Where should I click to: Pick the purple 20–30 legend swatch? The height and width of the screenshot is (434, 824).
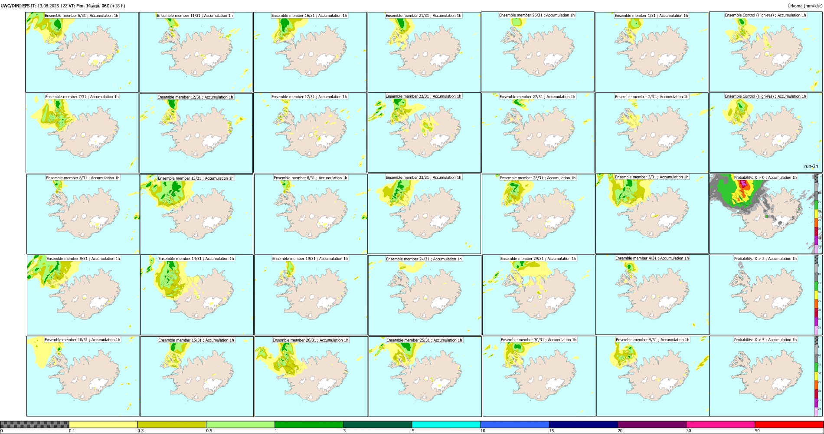click(x=652, y=424)
